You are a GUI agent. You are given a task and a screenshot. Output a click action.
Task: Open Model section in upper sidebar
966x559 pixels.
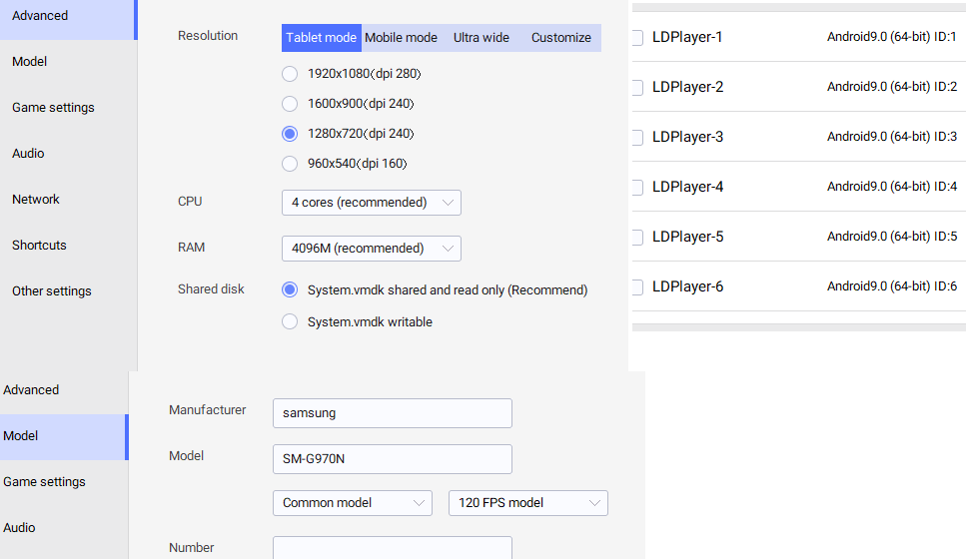point(68,62)
